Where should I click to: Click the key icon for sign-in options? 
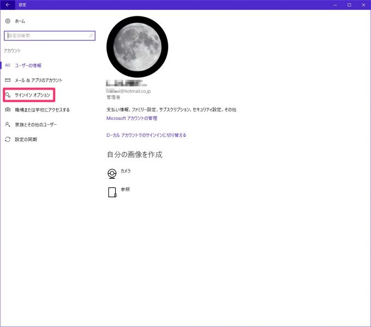pyautogui.click(x=8, y=95)
